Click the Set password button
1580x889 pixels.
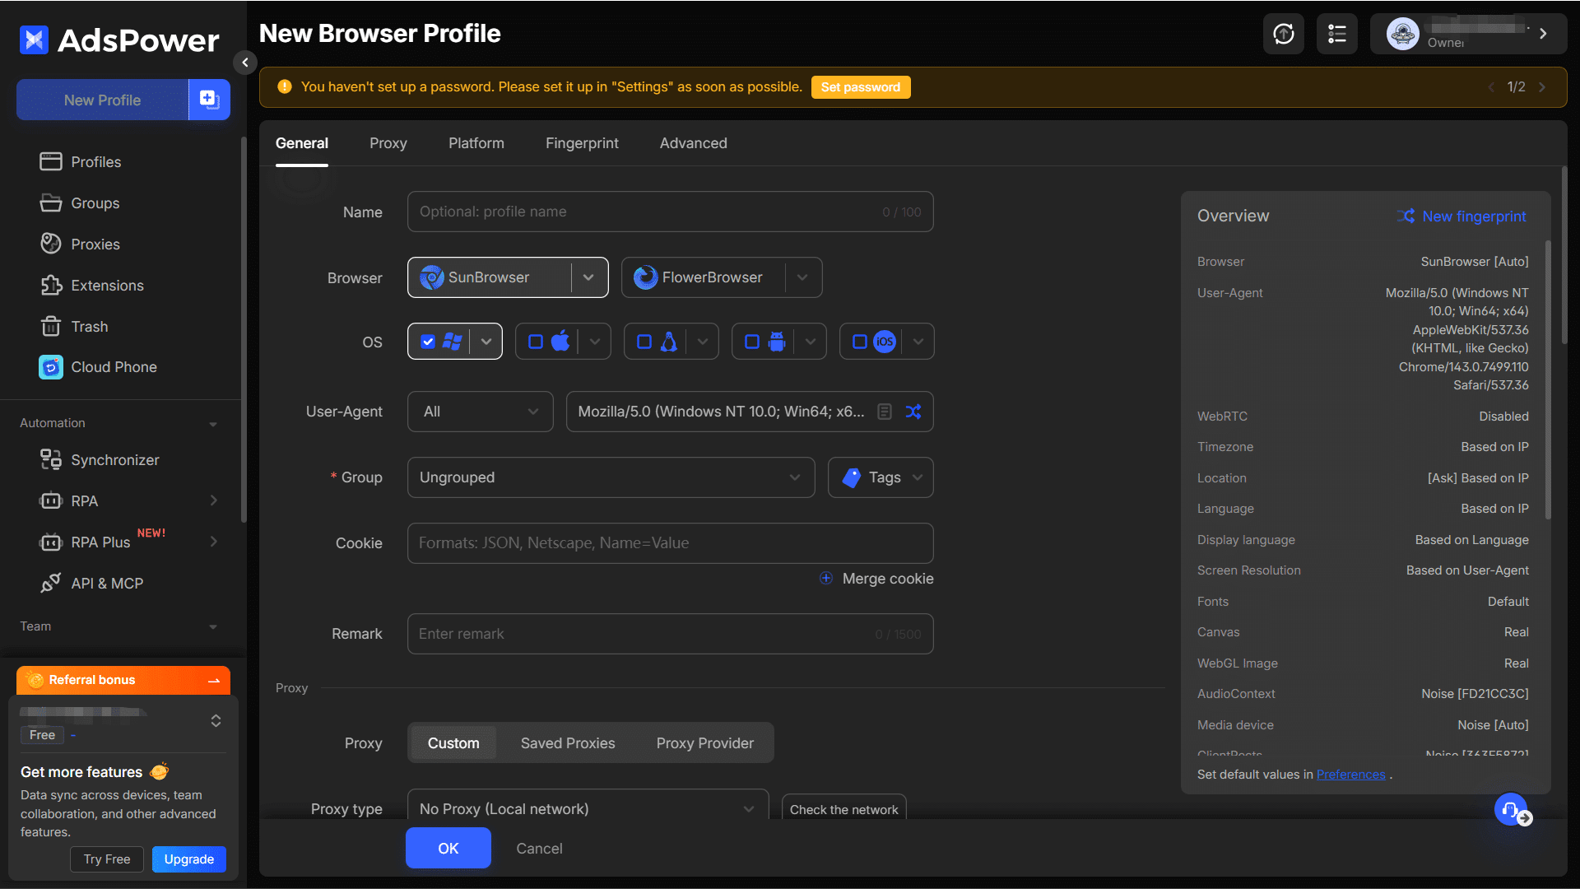click(861, 87)
